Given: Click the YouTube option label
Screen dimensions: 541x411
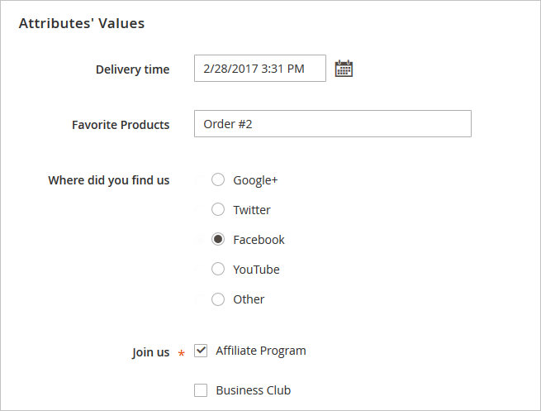Looking at the screenshot, I should point(256,270).
